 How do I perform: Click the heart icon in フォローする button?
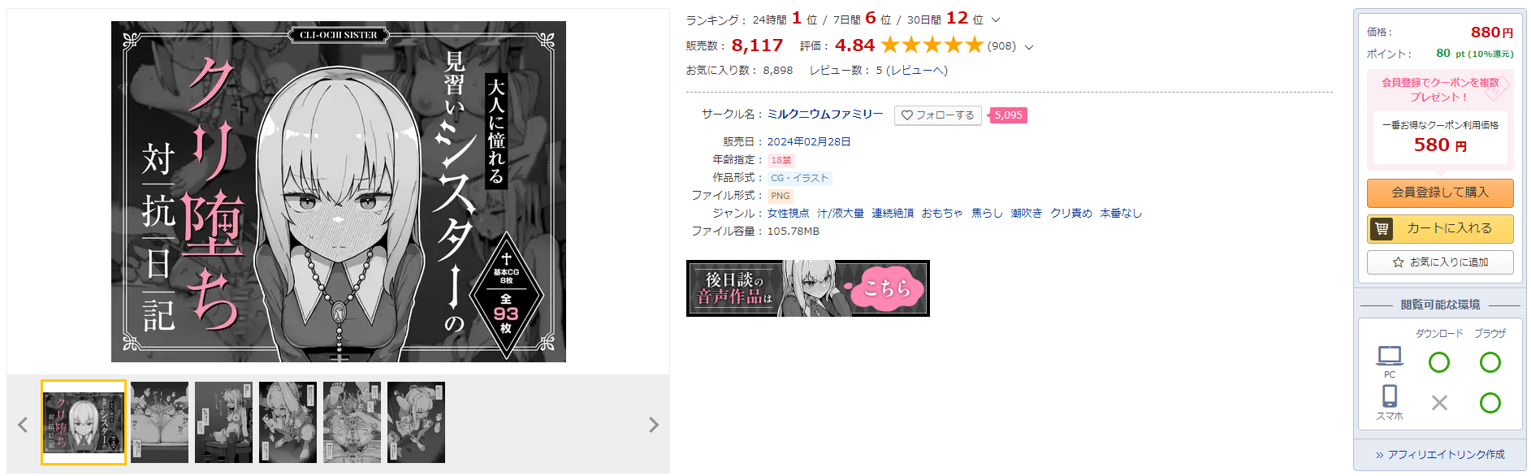click(907, 115)
